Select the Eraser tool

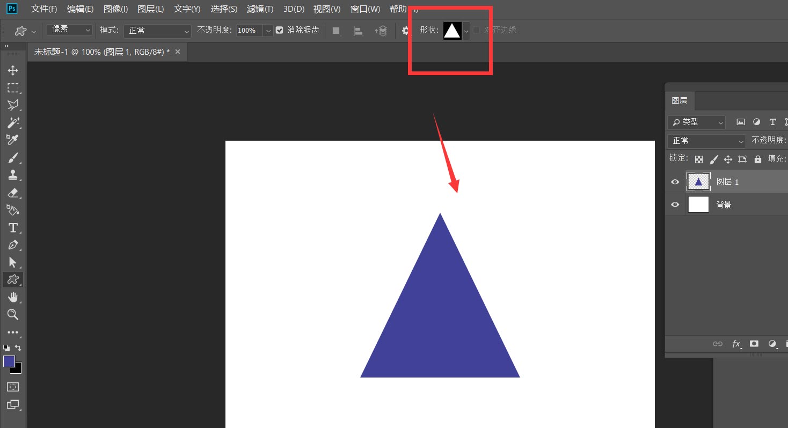tap(13, 192)
